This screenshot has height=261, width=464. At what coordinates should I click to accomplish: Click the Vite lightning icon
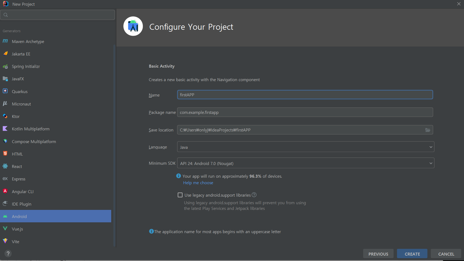pyautogui.click(x=5, y=241)
